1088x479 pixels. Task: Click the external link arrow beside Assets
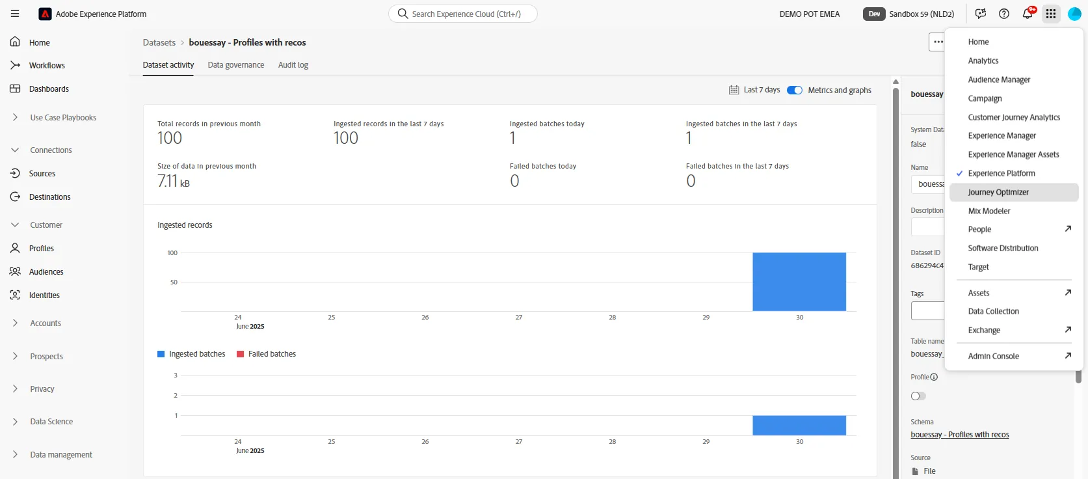[x=1068, y=292]
